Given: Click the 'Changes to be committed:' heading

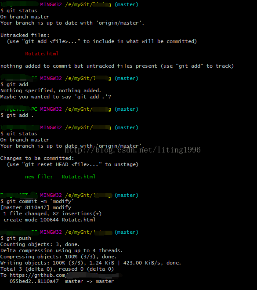Looking at the screenshot, I should click(37, 158).
